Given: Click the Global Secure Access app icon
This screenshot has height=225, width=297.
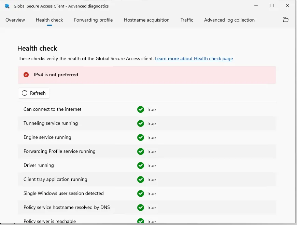Looking at the screenshot, I should (x=7, y=6).
